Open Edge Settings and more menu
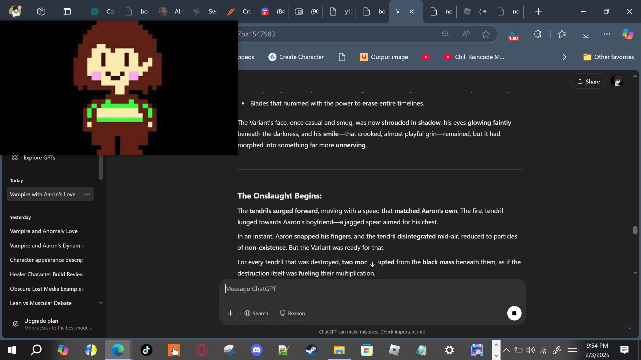The width and height of the screenshot is (641, 360). coord(607,34)
